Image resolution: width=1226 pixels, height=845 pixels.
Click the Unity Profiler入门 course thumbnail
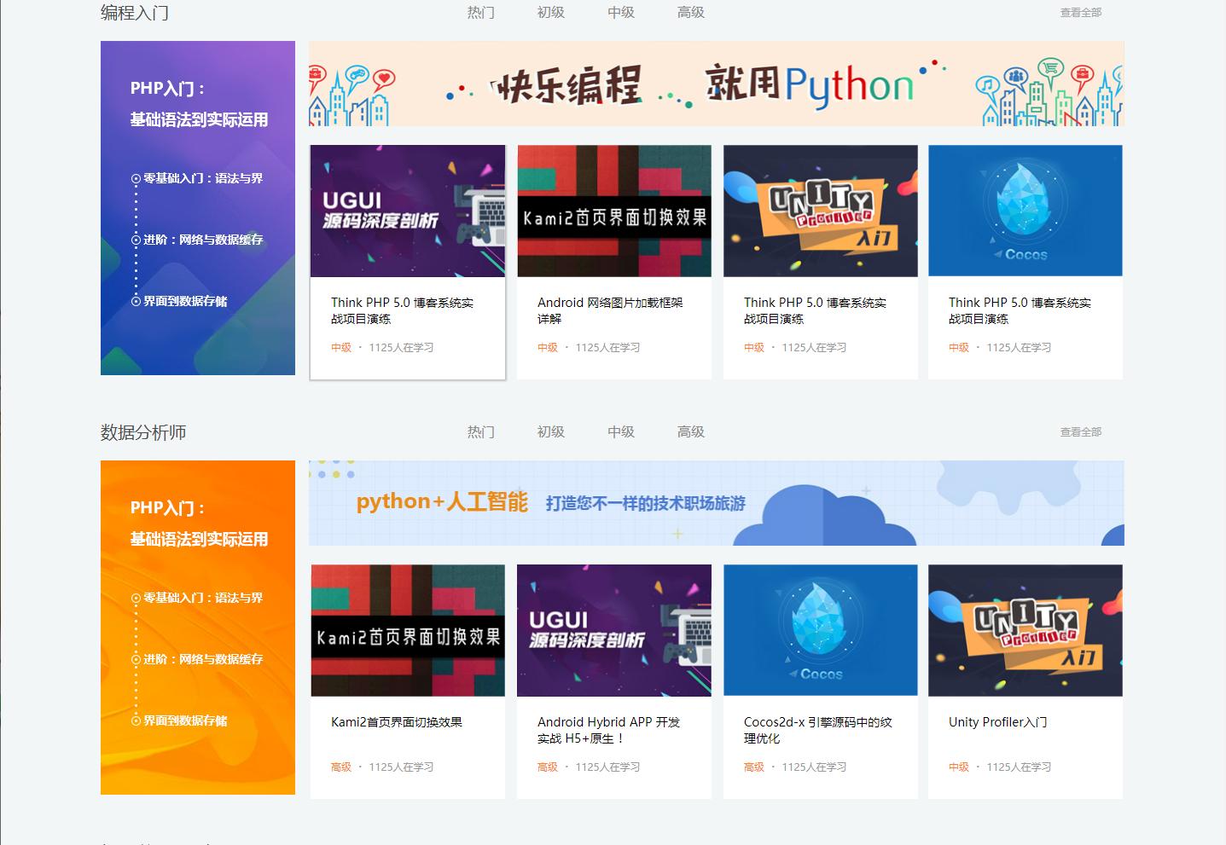1025,630
